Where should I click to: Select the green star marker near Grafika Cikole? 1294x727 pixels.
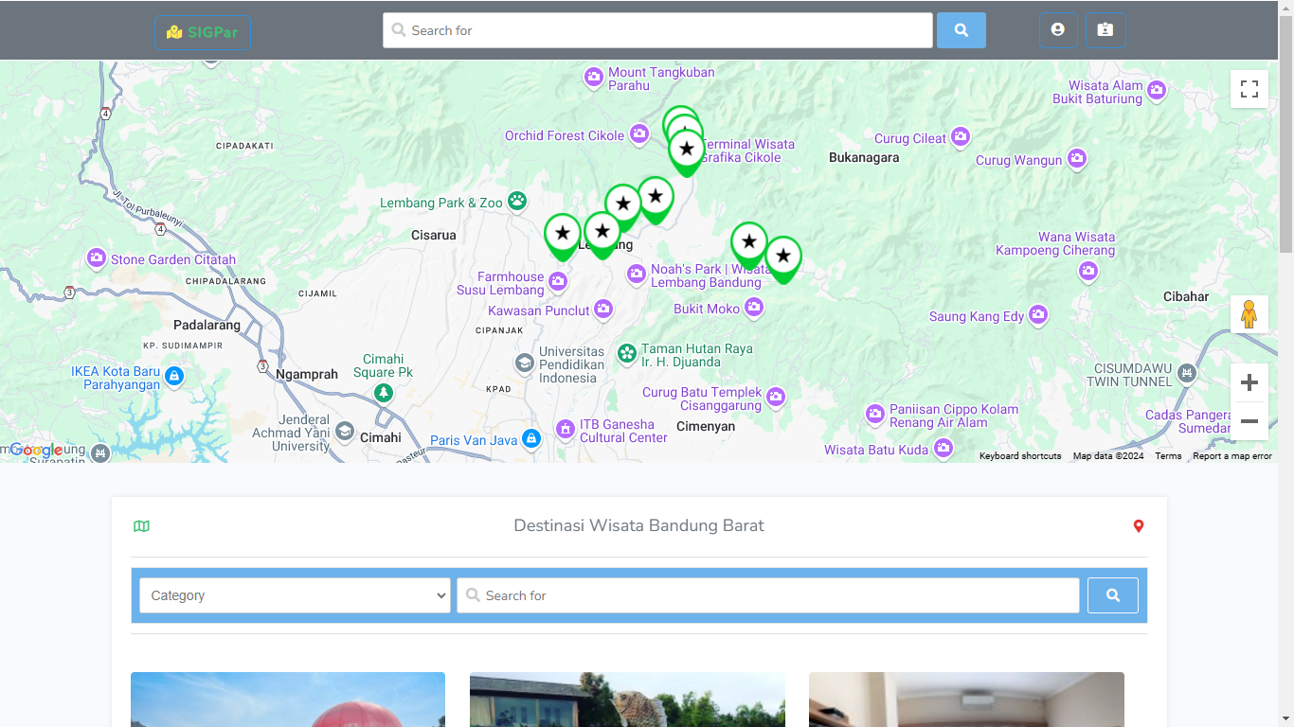coord(686,148)
